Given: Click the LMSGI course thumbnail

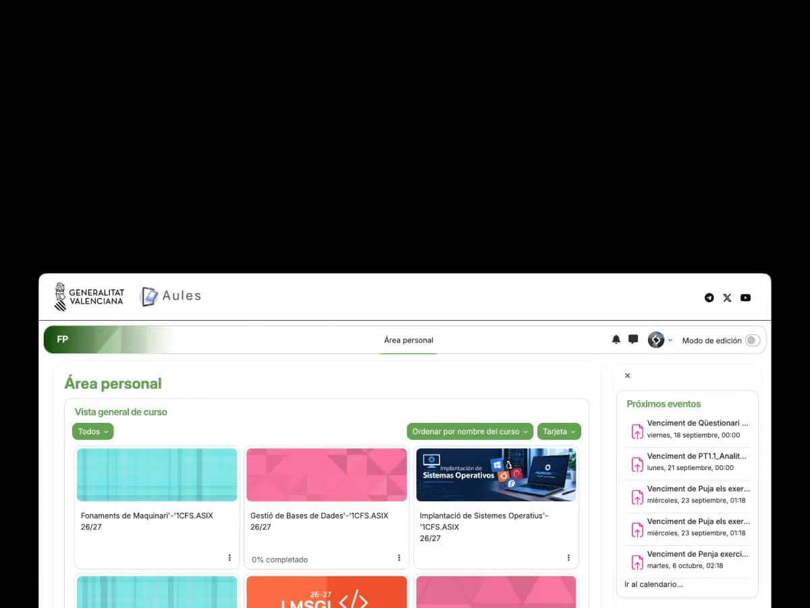Looking at the screenshot, I should 327,592.
